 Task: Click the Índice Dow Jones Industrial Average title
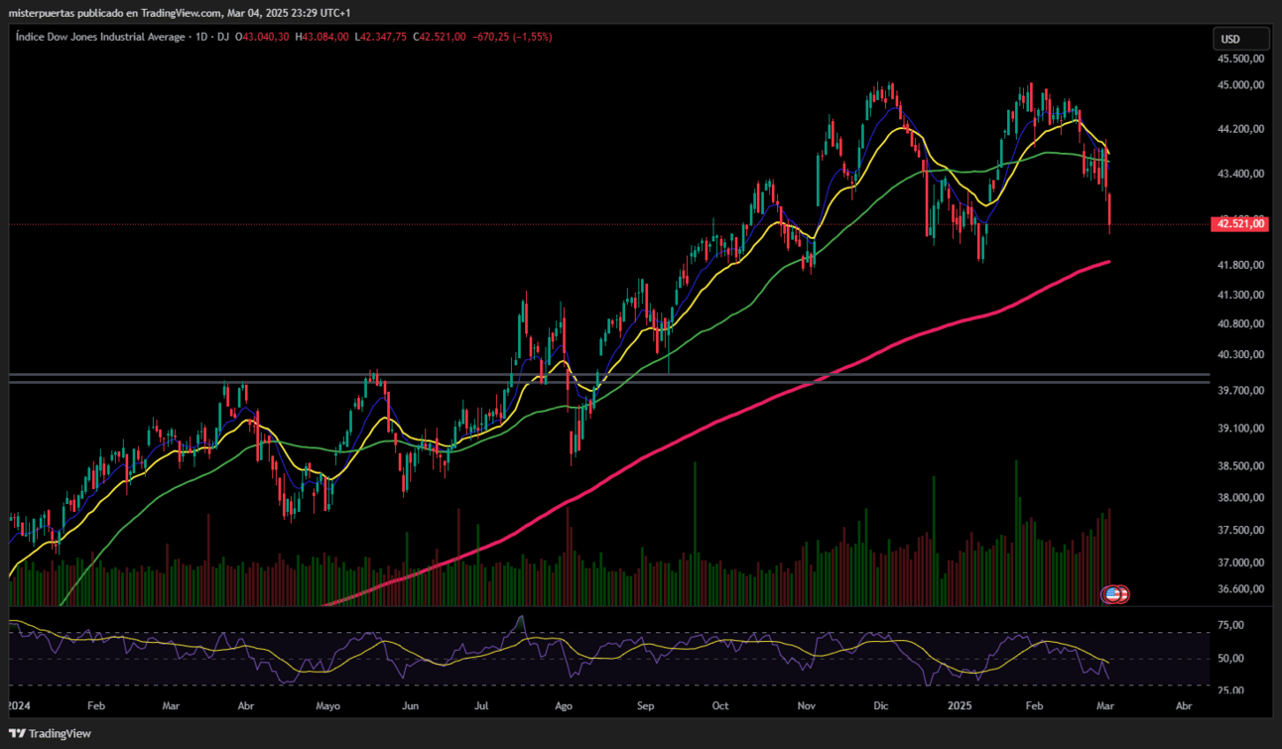[x=100, y=37]
